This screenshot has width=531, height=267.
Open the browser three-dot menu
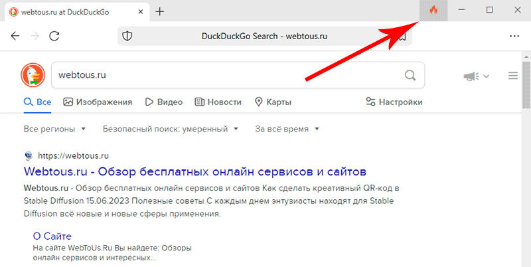click(514, 37)
